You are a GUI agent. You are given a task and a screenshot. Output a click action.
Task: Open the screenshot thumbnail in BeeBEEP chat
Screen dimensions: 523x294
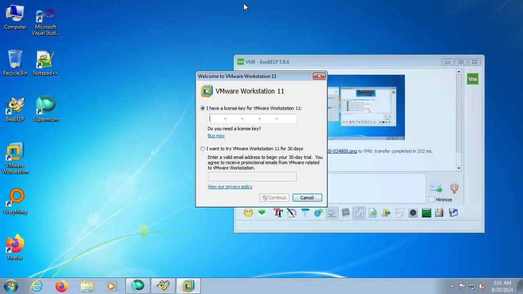coord(366,107)
